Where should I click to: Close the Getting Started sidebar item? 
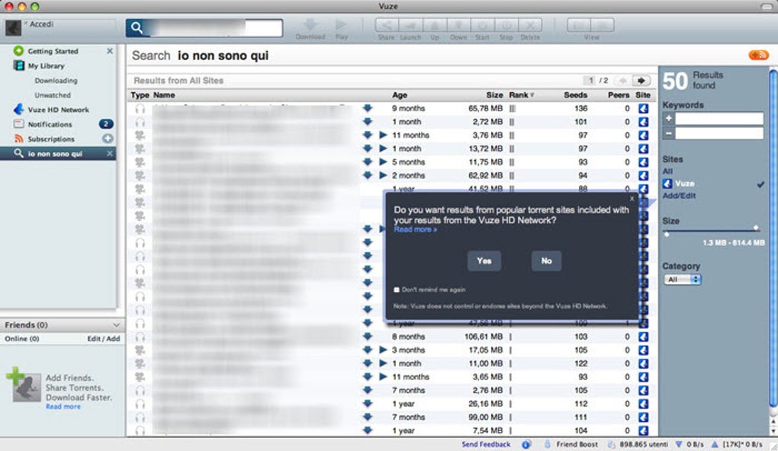coord(110,51)
